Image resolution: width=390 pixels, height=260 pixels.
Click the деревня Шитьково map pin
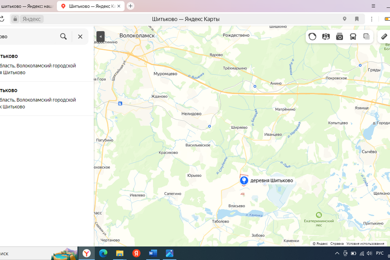(244, 180)
